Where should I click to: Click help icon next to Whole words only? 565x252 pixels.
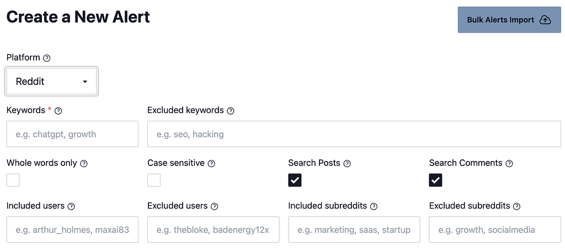coord(84,164)
